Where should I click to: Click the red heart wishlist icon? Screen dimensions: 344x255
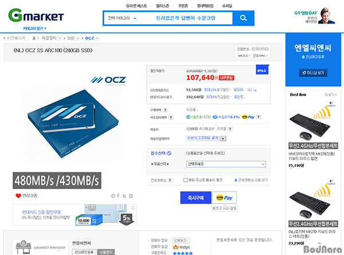18,196
